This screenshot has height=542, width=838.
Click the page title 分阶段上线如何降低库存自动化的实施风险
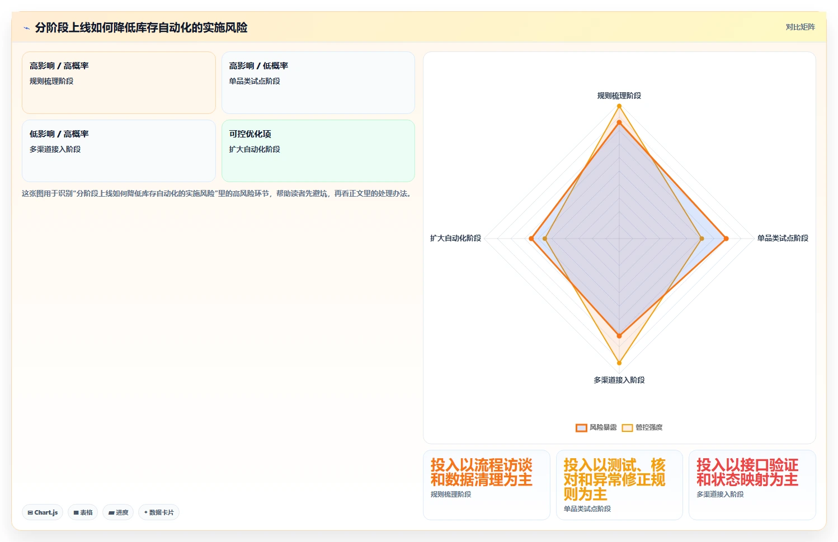pyautogui.click(x=141, y=27)
